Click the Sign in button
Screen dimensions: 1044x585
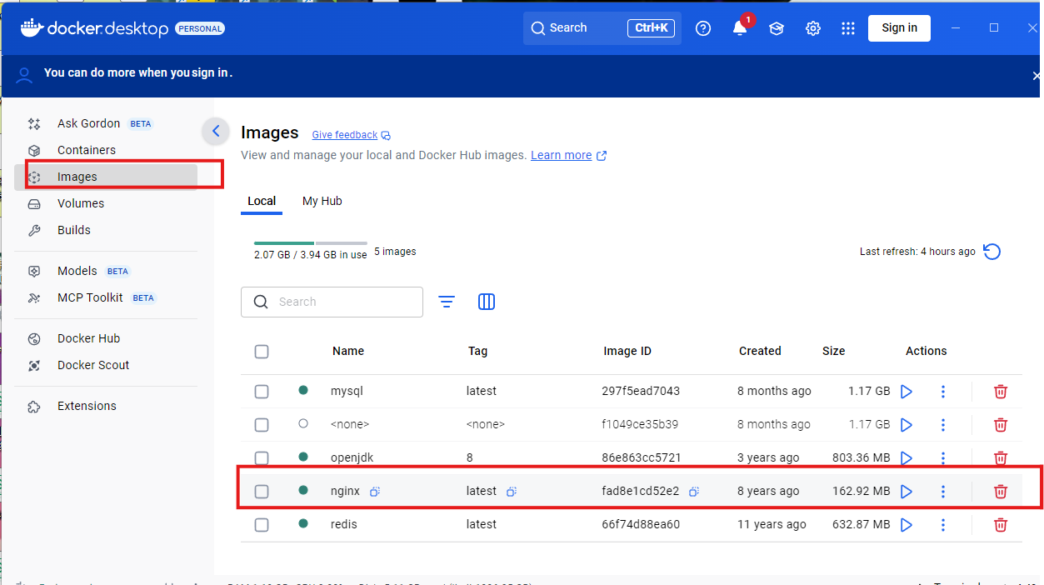point(899,27)
